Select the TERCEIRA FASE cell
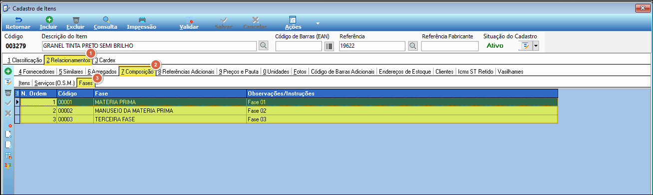This screenshot has height=195, width=653. 170,119
